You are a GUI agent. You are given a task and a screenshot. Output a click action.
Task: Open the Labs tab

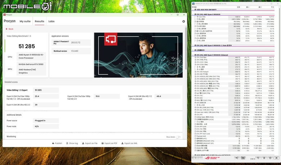tap(52, 21)
